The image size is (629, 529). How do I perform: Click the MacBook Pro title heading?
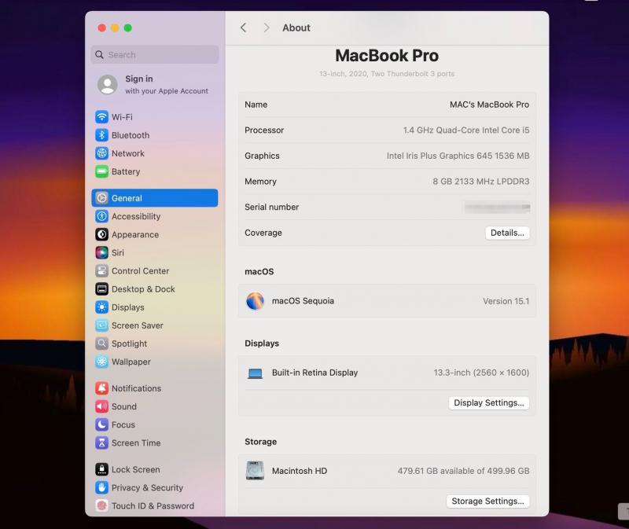387,56
